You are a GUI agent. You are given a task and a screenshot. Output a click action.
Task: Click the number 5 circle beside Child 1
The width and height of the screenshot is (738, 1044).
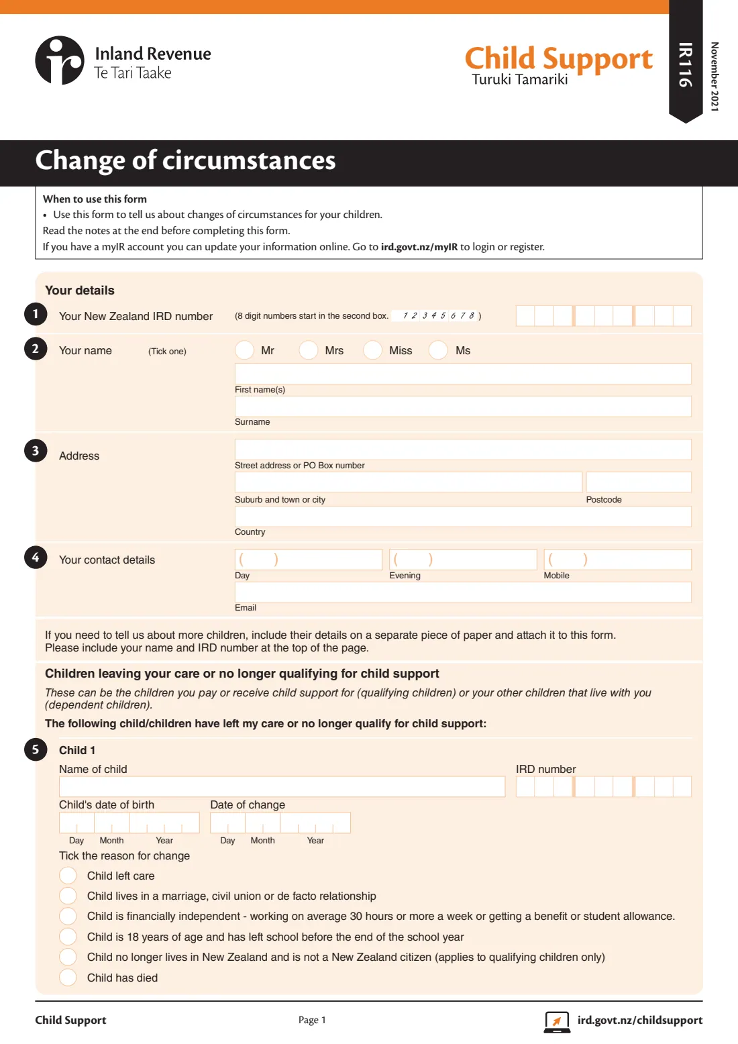pyautogui.click(x=36, y=749)
